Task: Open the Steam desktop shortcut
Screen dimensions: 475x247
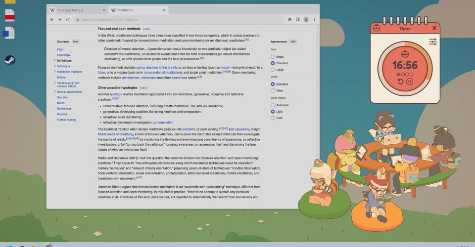Action: tap(10, 60)
